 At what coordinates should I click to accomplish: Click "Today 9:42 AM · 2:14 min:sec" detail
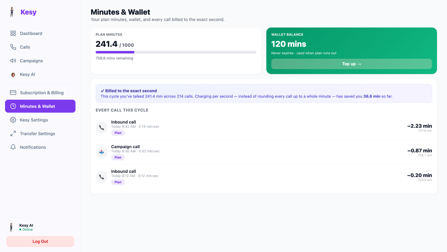click(135, 127)
